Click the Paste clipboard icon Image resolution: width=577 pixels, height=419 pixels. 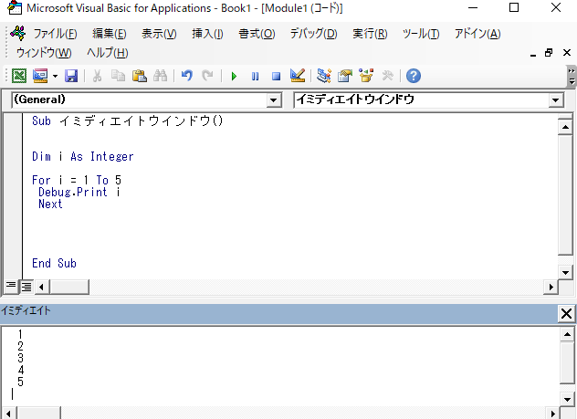pyautogui.click(x=140, y=76)
